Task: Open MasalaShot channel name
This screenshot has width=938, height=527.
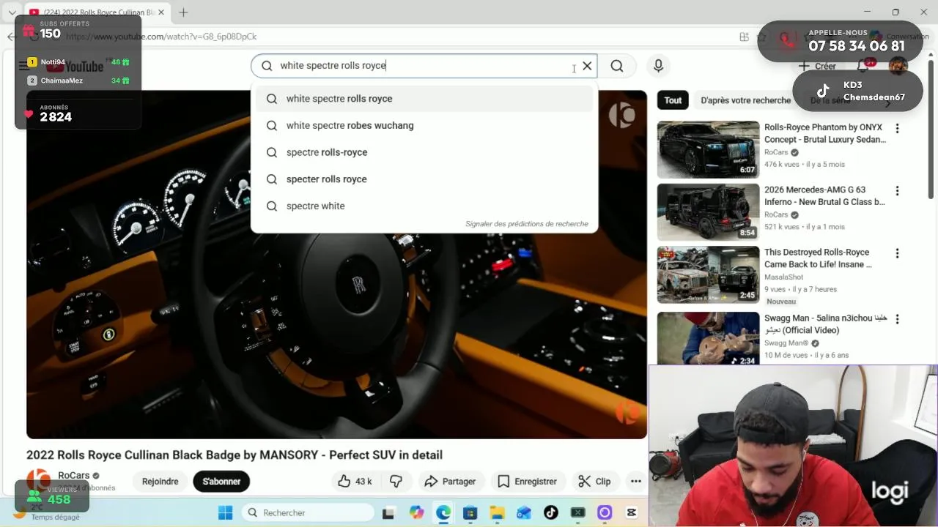Action: click(x=783, y=277)
